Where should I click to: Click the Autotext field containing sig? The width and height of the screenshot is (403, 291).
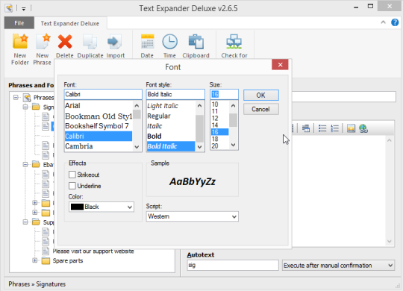click(x=233, y=265)
